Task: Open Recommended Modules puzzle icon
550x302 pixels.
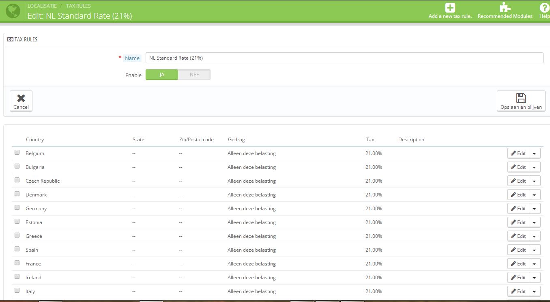Action: coord(505,8)
